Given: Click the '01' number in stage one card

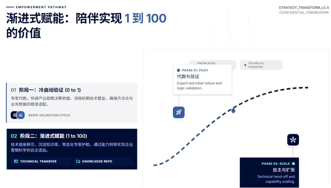Looking at the screenshot, I should 13,90.
